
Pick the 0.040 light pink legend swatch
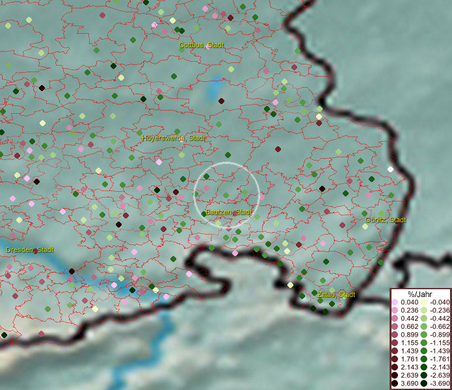tap(395, 302)
